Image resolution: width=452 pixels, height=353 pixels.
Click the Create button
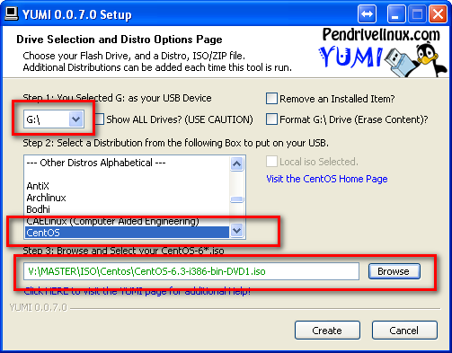tap(327, 331)
